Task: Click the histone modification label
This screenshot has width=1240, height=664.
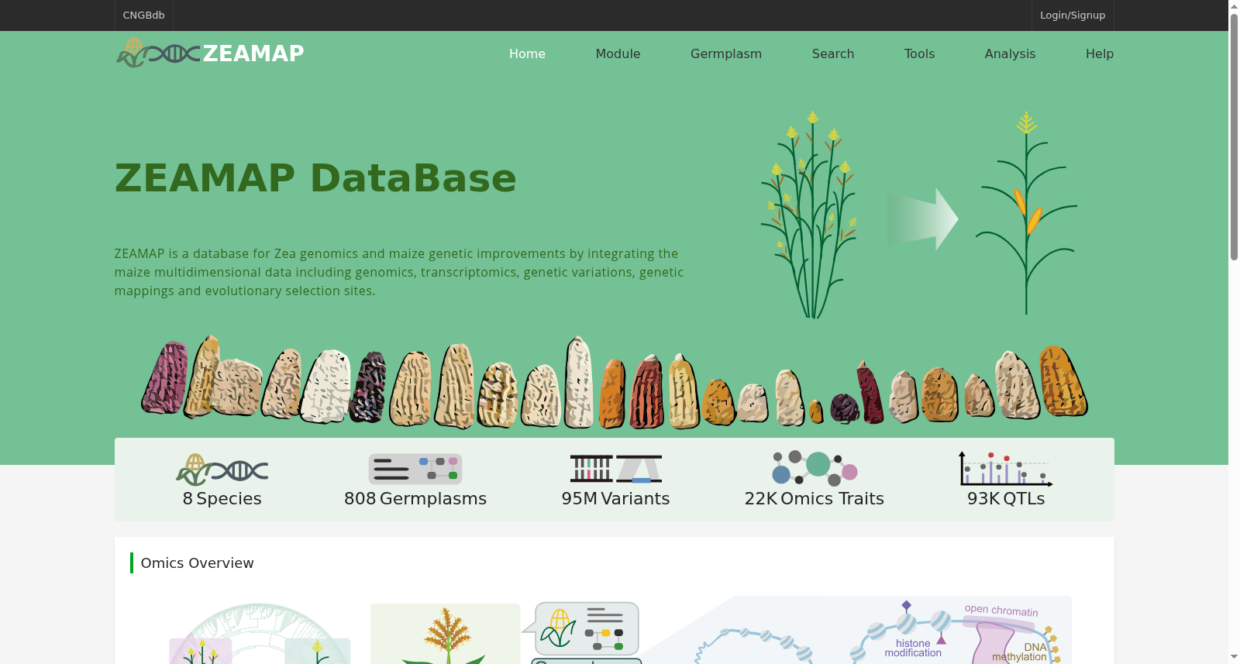Action: point(913,649)
